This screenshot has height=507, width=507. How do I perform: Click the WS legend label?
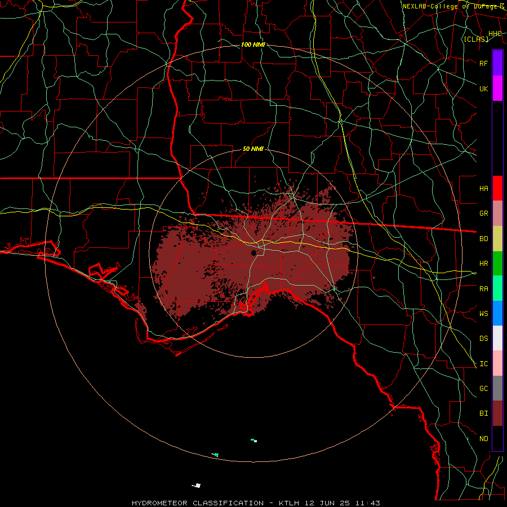click(484, 313)
